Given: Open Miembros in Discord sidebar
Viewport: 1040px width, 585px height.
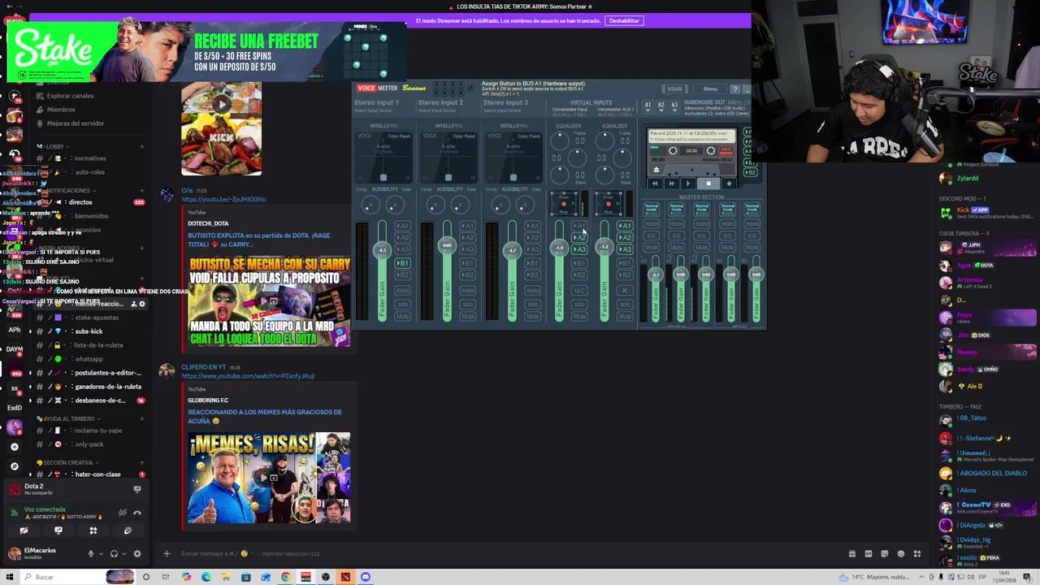Looking at the screenshot, I should [x=61, y=110].
